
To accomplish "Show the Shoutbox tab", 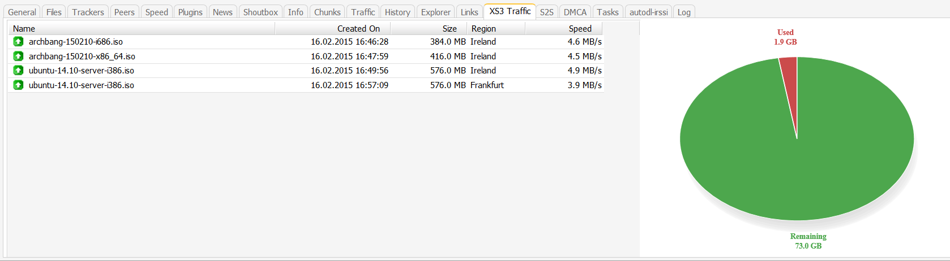I will (260, 12).
